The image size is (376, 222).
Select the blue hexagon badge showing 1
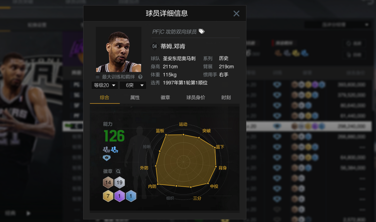[x=131, y=196]
